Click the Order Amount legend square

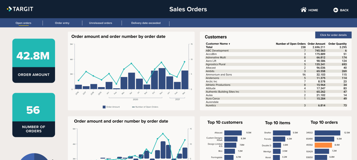point(104,107)
